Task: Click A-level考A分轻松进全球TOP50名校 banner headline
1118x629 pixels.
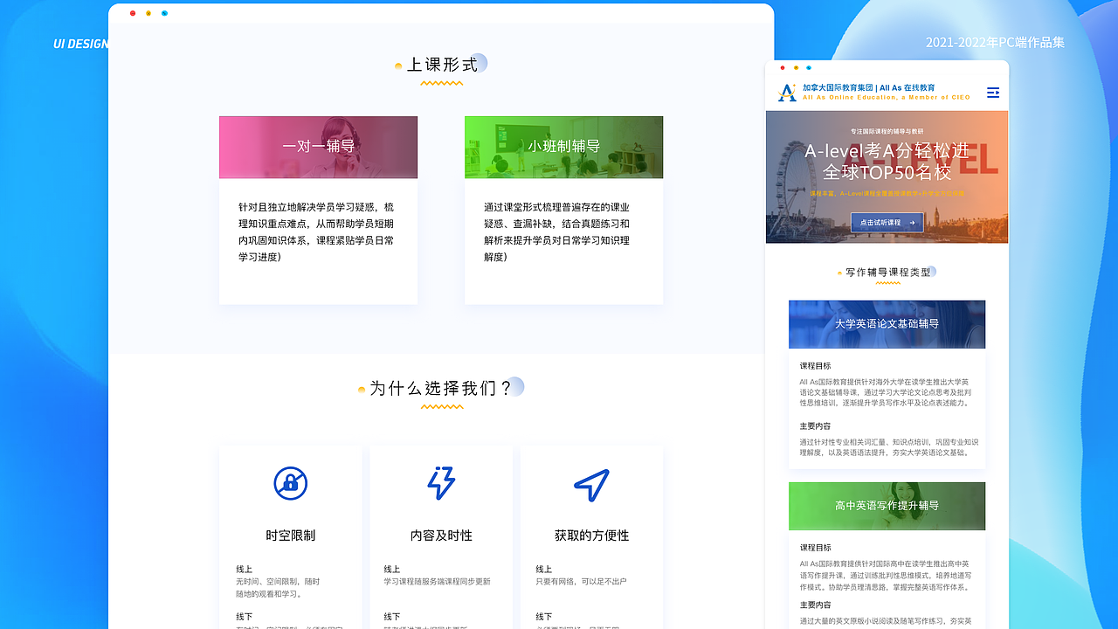Action: 887,161
